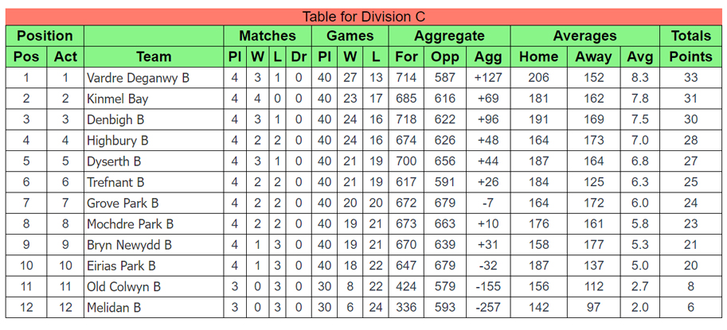Click on Grove Park B
Screen dimensions: 727x330
(x=123, y=203)
